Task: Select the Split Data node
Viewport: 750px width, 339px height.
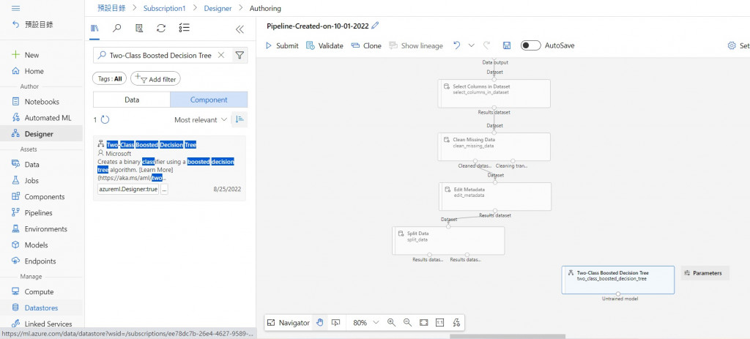Action: (448, 240)
